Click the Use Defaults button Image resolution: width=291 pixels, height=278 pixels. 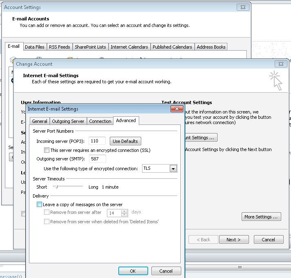[125, 141]
